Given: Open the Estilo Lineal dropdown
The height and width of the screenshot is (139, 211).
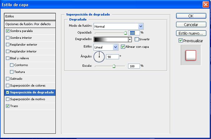Looking at the screenshot, I should click(x=115, y=47).
